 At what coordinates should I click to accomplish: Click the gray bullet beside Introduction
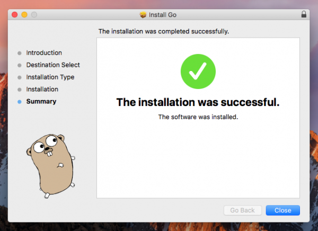(20, 53)
